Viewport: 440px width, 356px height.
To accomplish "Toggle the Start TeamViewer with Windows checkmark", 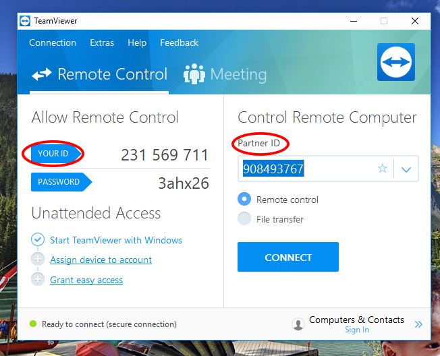I will pos(38,239).
